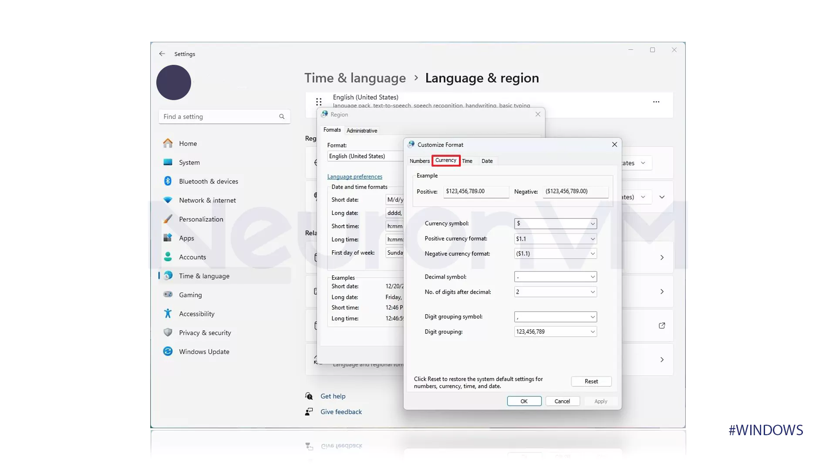Image resolution: width=836 pixels, height=470 pixels.
Task: Click the Accessibility sidebar icon
Action: 167,313
